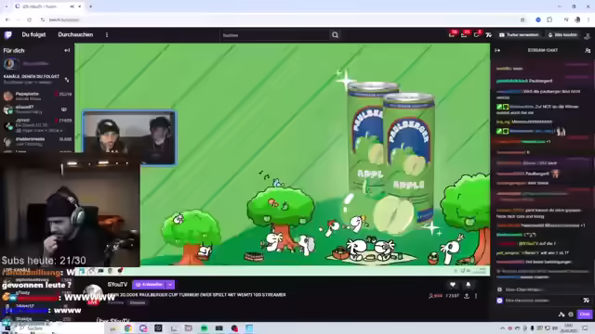Open the Papaplatte channel in sidebar

[37, 96]
